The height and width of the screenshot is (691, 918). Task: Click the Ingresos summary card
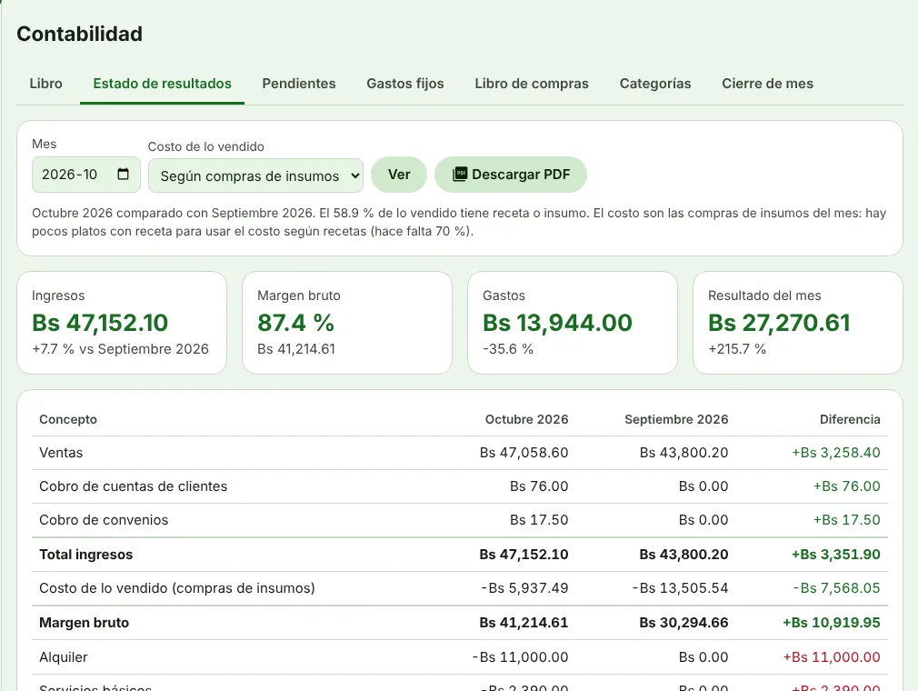tap(122, 323)
